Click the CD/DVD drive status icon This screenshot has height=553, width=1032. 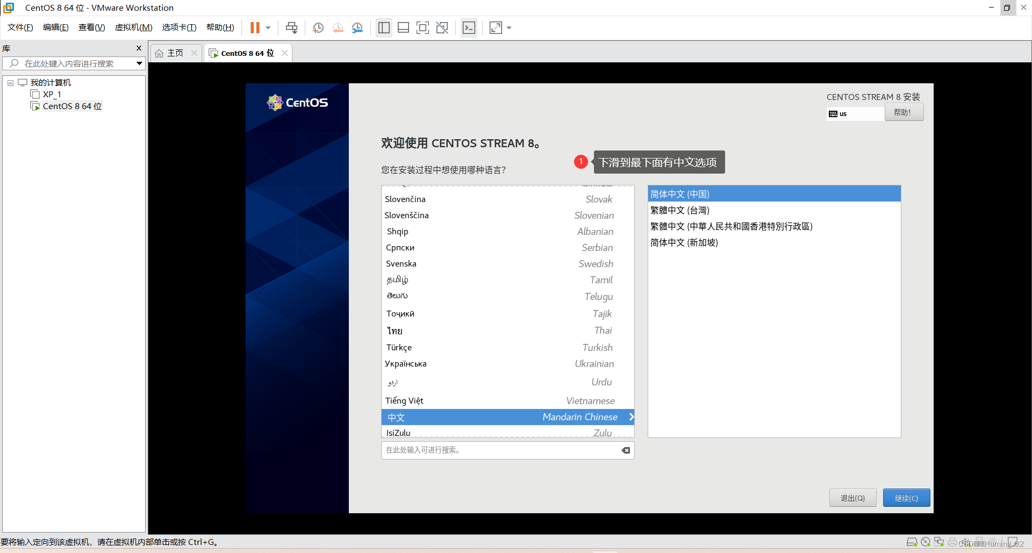[x=926, y=542]
